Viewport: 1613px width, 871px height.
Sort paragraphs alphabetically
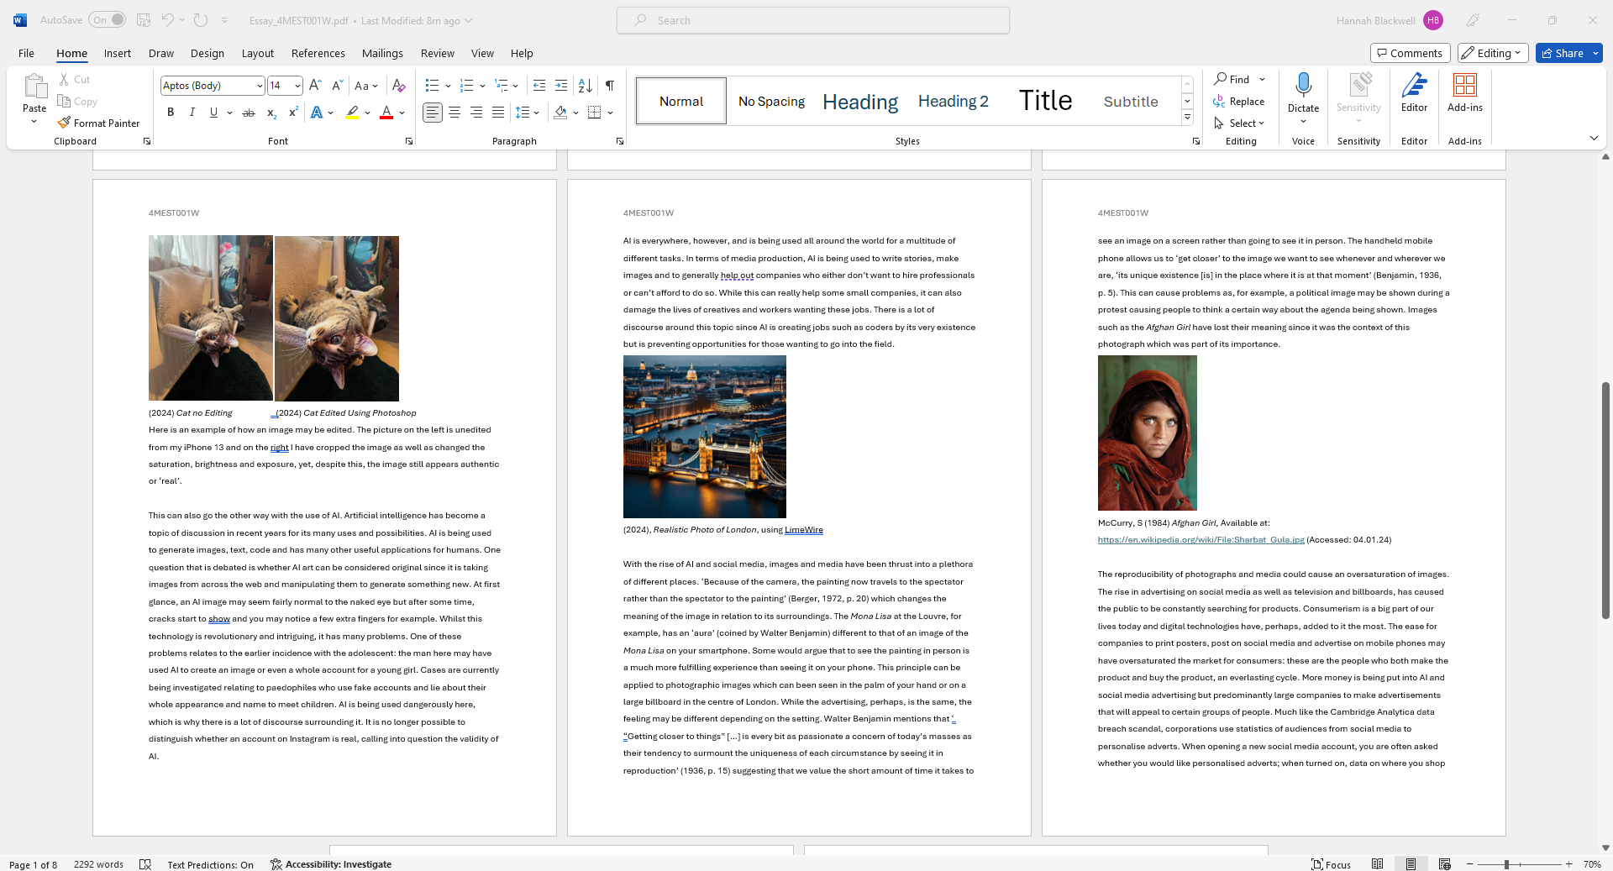click(586, 86)
